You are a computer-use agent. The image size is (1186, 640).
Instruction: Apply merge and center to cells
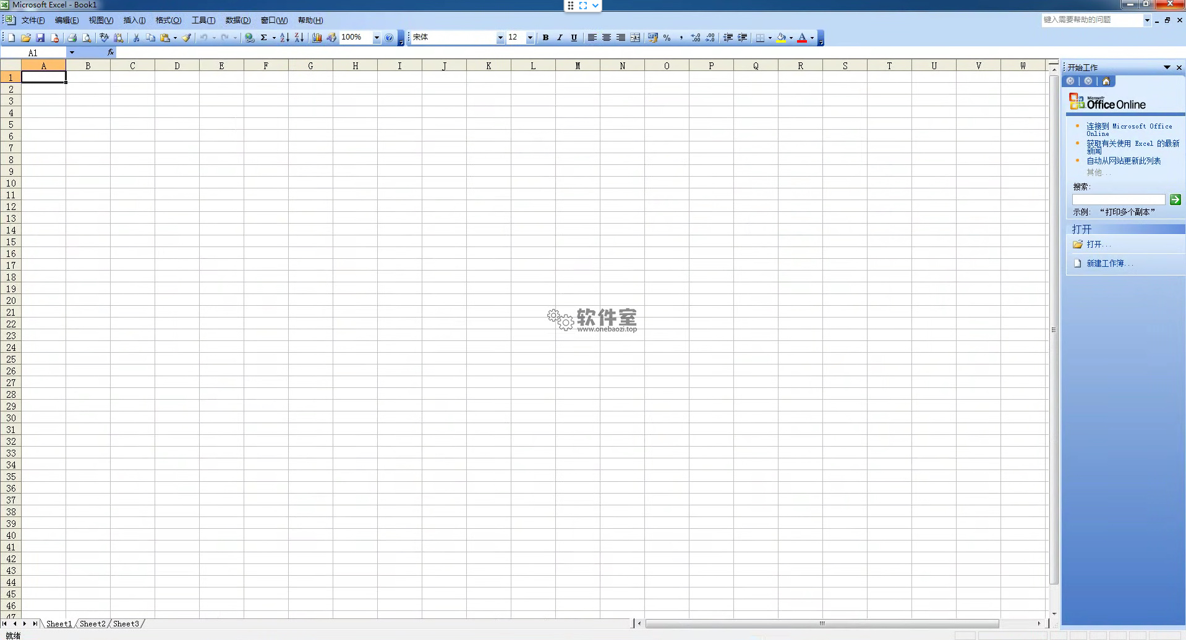pyautogui.click(x=635, y=38)
